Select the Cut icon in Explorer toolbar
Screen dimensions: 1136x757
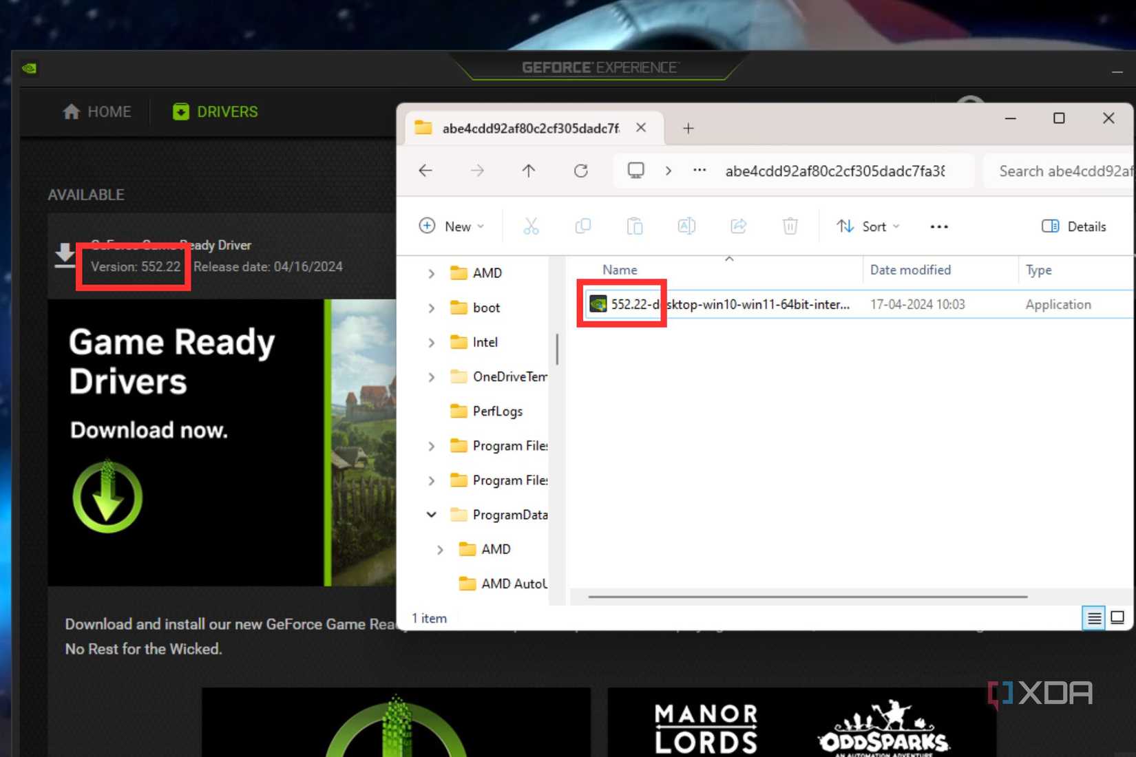click(530, 226)
